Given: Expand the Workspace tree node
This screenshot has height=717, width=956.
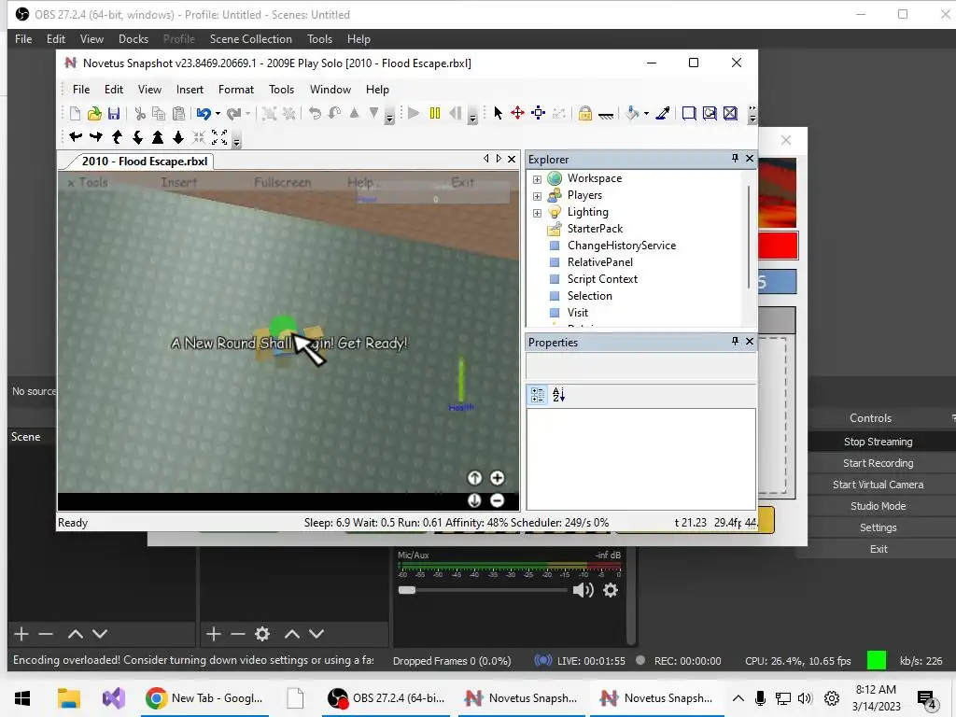Looking at the screenshot, I should (x=537, y=179).
